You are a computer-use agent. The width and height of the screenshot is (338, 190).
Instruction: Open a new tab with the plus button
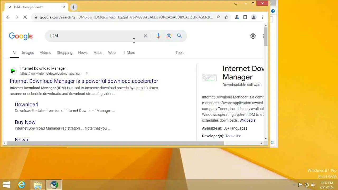pos(74,7)
